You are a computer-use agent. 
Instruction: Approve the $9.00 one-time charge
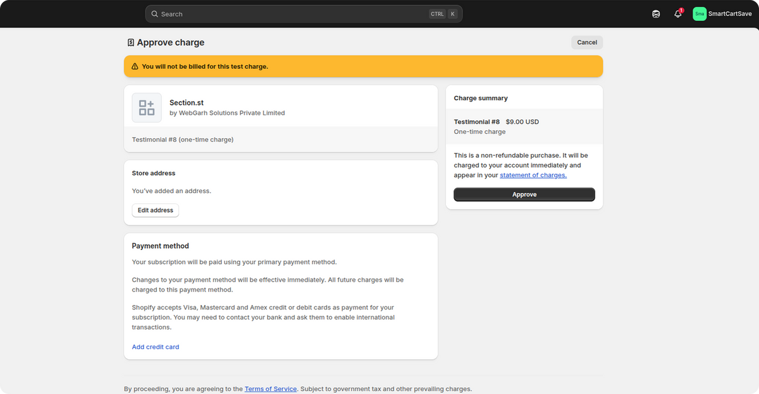coord(524,194)
